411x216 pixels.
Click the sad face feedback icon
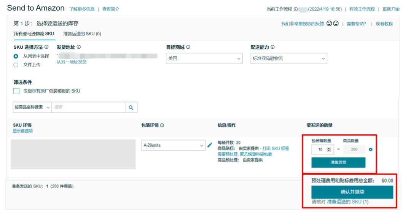(x=336, y=24)
